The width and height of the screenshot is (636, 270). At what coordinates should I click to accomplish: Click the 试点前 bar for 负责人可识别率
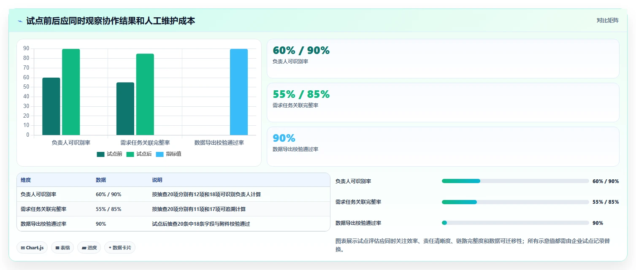[51, 106]
